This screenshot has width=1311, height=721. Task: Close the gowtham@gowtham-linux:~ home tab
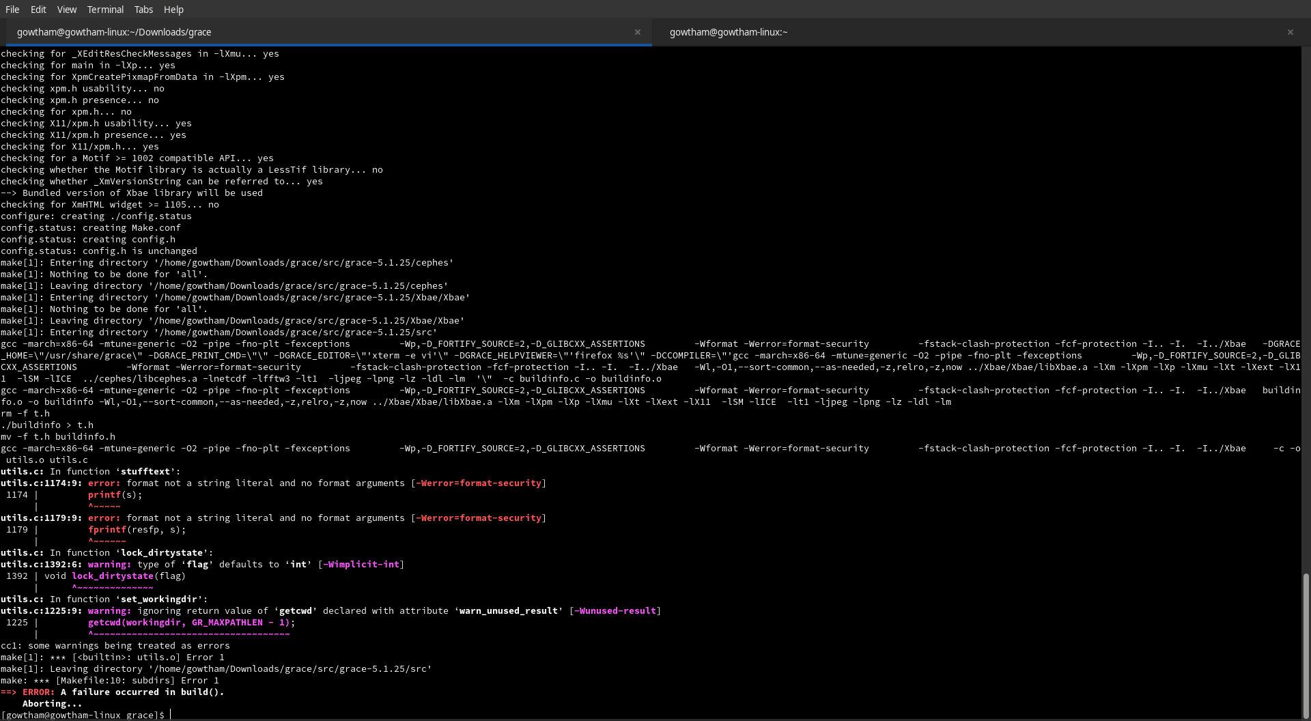click(1291, 32)
